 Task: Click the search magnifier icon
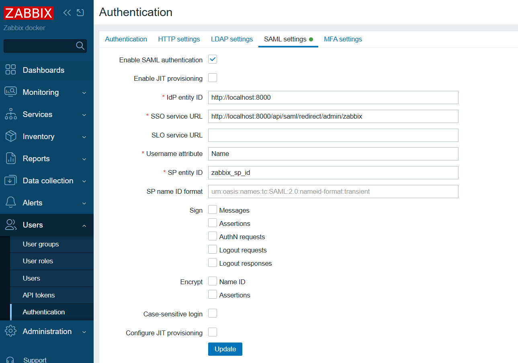(x=80, y=46)
